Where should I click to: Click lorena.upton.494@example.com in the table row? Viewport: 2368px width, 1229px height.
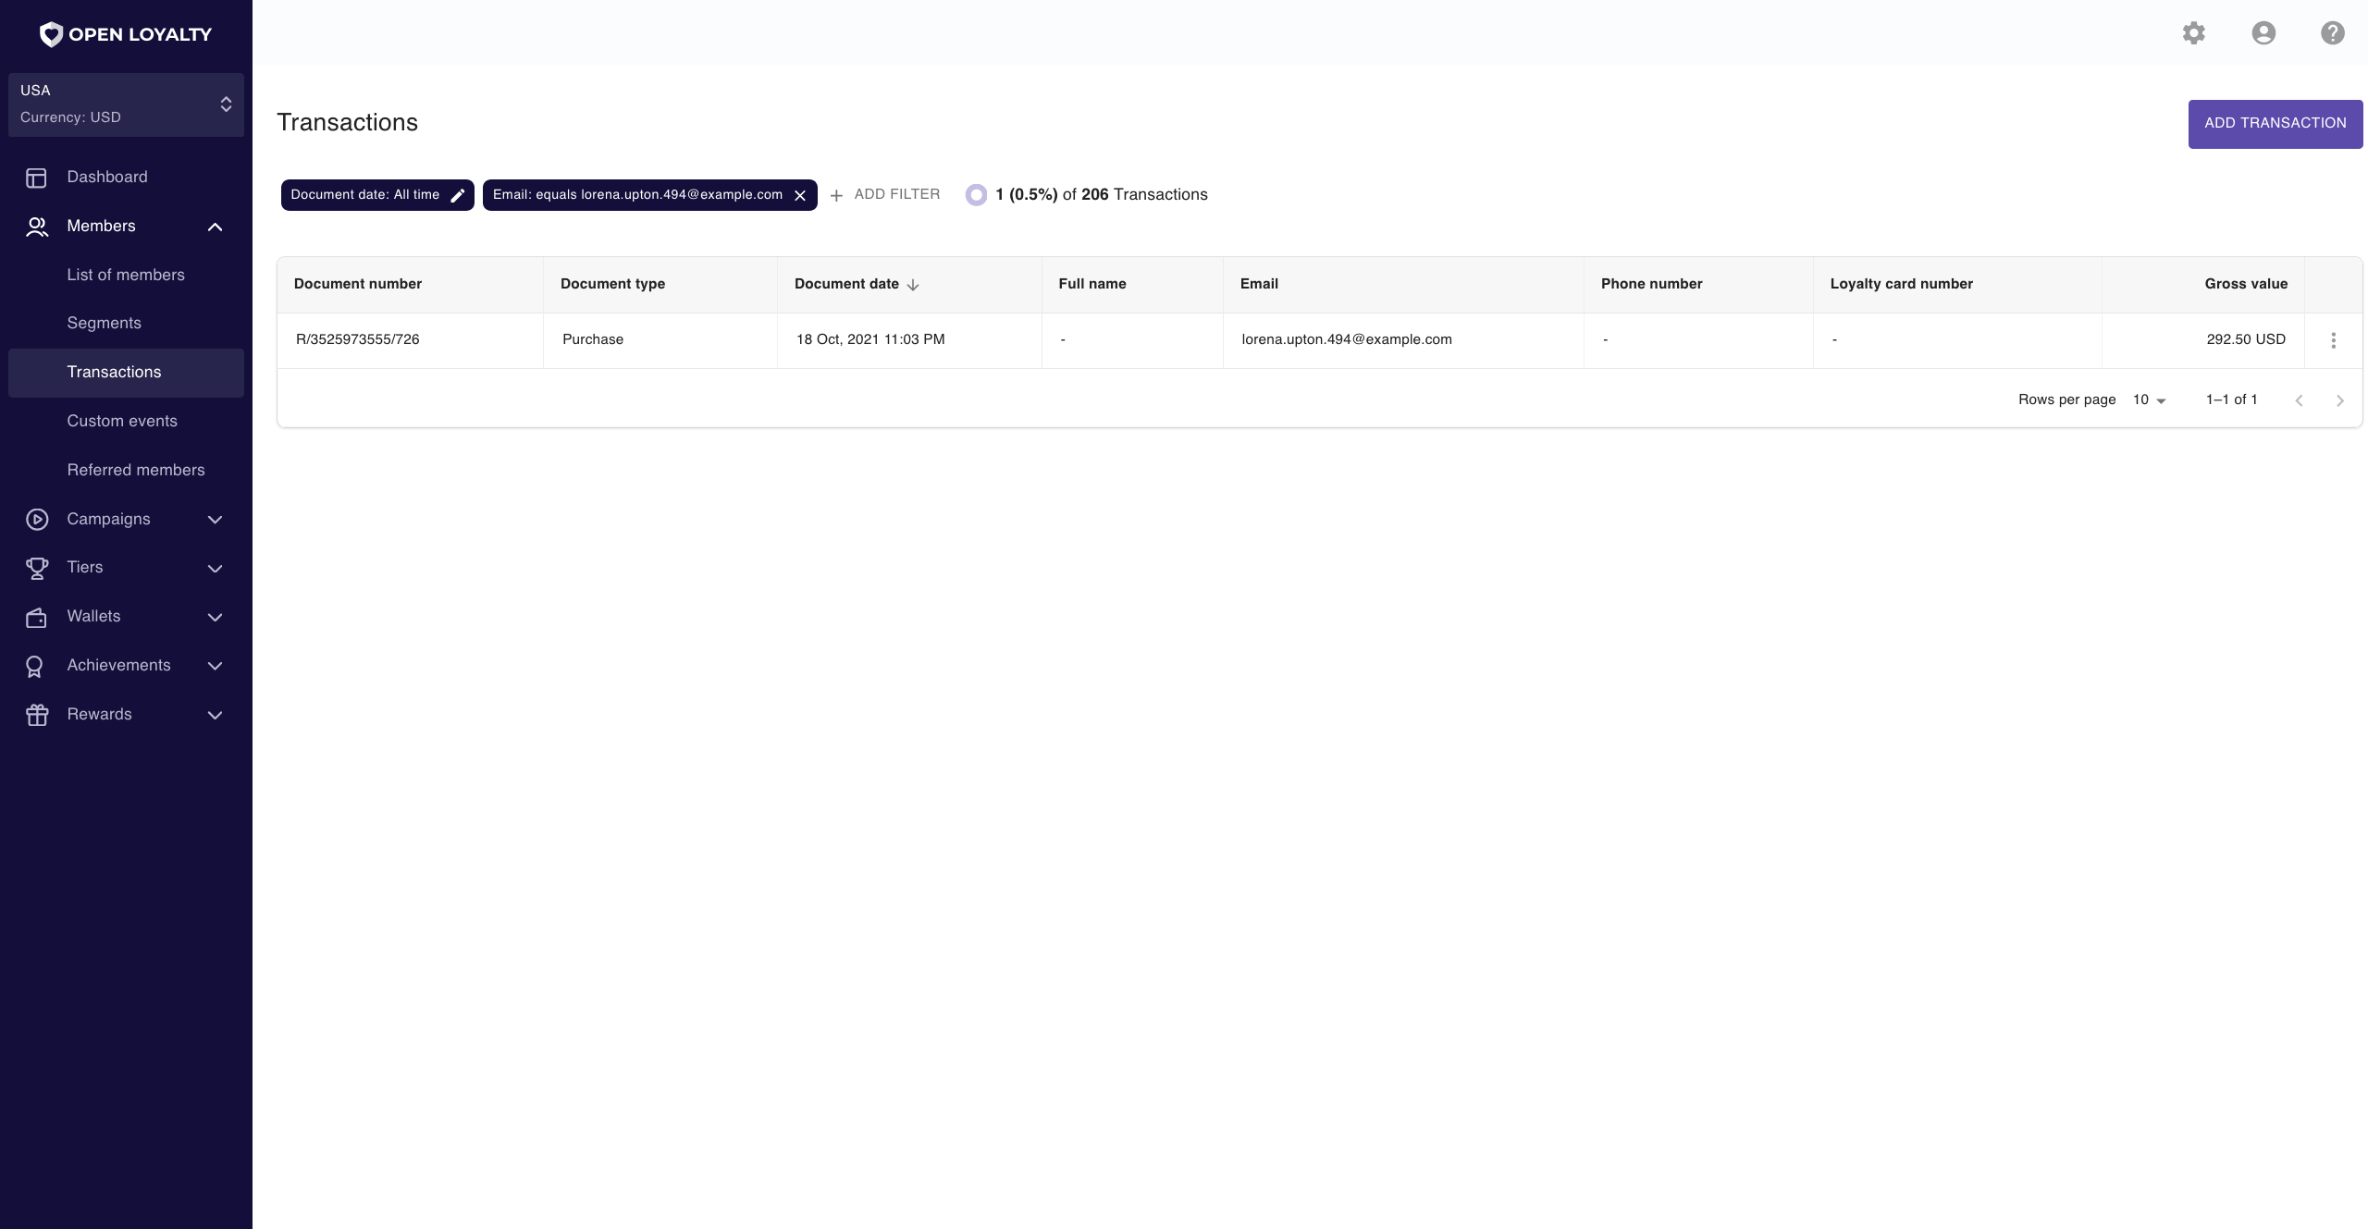(1347, 339)
